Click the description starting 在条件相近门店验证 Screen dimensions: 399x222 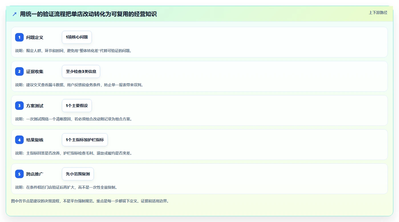pos(66,187)
